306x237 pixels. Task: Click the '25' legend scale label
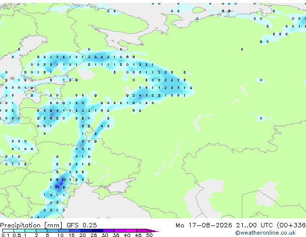point(94,235)
